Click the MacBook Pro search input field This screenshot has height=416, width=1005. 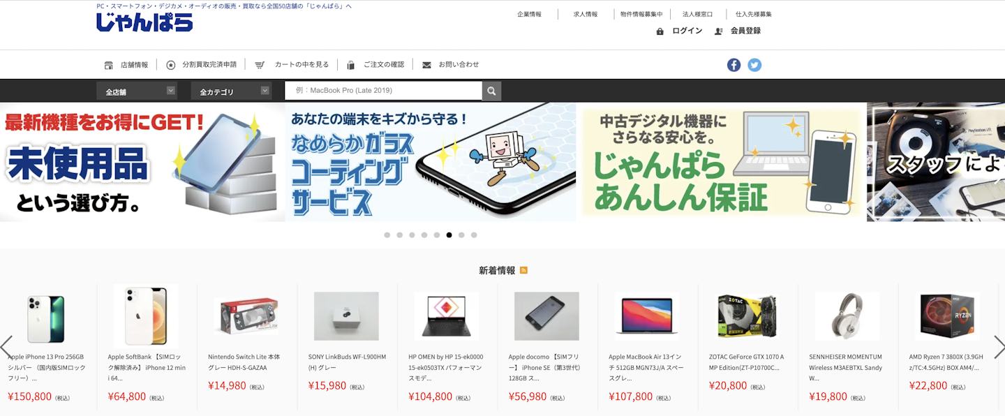point(383,91)
